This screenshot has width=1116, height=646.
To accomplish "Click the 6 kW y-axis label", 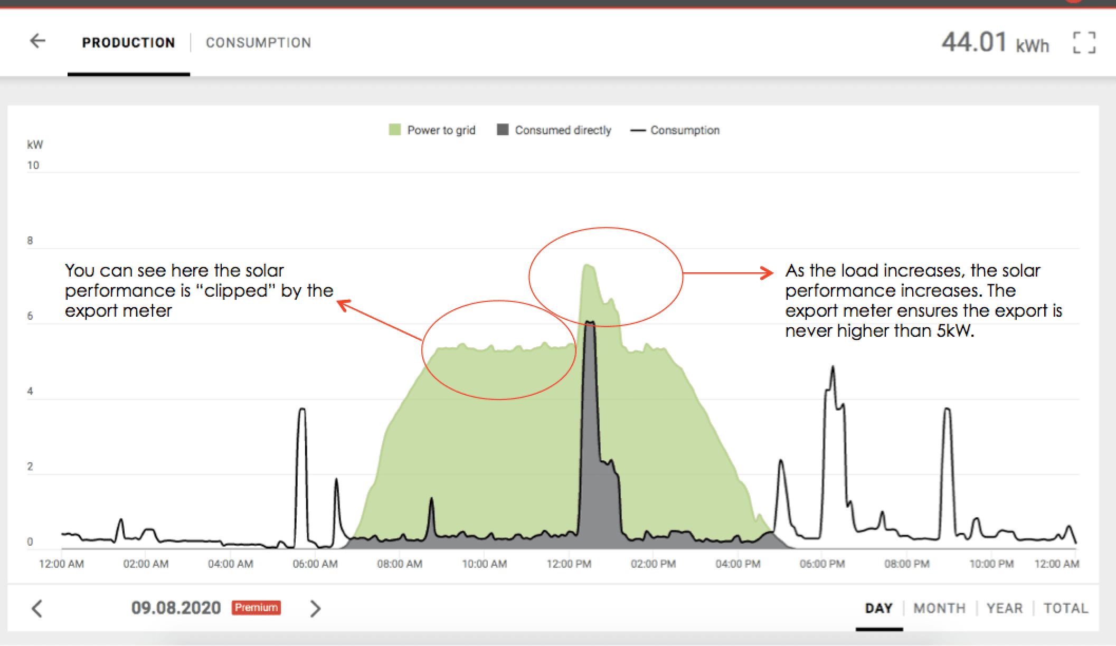I will pyautogui.click(x=30, y=316).
